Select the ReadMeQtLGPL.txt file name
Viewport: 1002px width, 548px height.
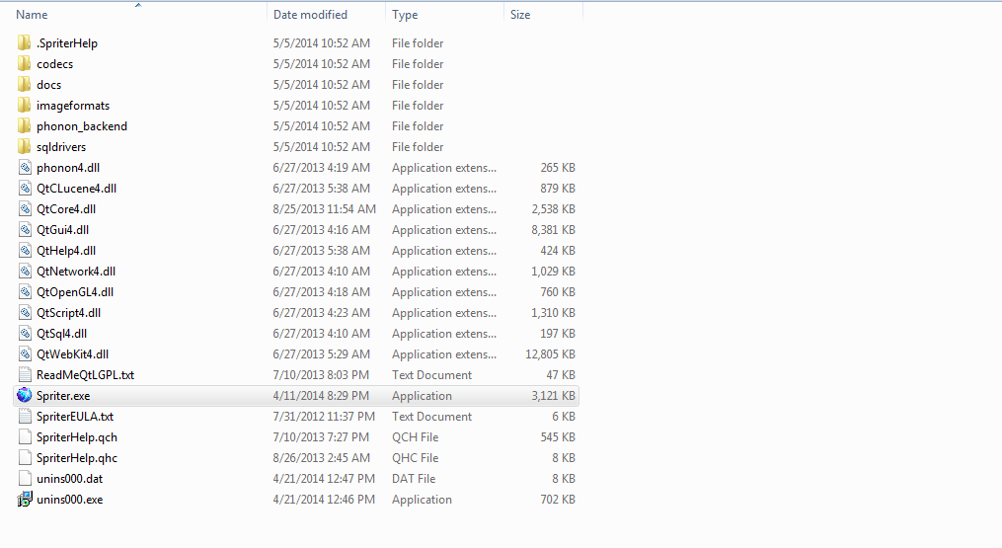click(86, 374)
